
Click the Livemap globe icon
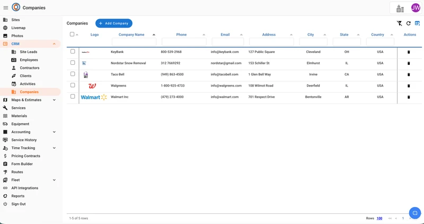tap(5, 28)
